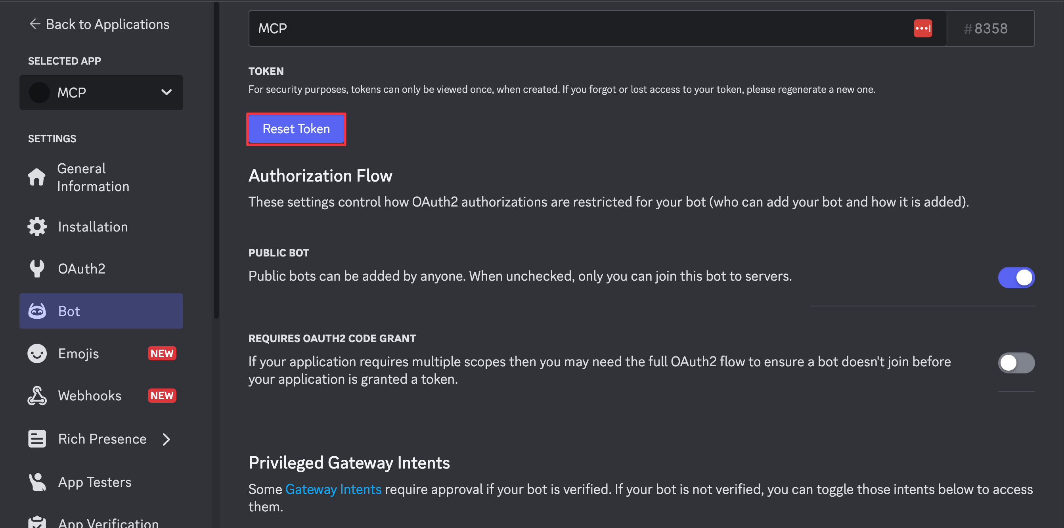Viewport: 1064px width, 528px height.
Task: Toggle the Public Bot switch off and on
Action: click(x=1016, y=277)
